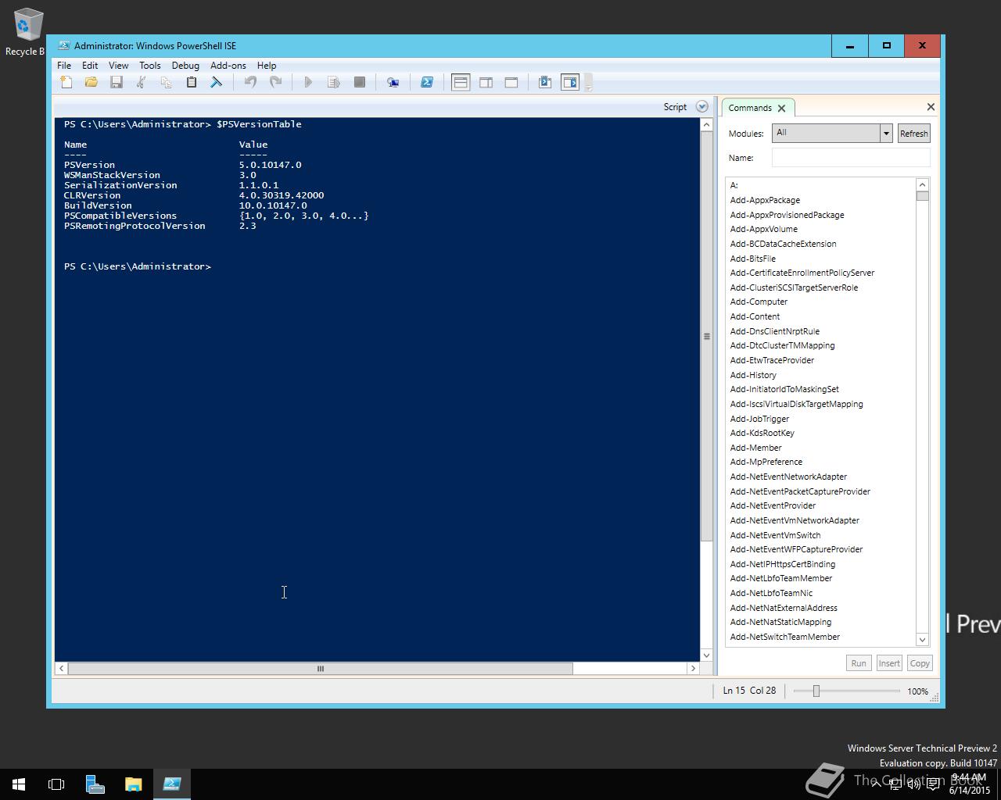Click the Windows Start button
Viewport: 1001px width, 800px height.
point(19,784)
